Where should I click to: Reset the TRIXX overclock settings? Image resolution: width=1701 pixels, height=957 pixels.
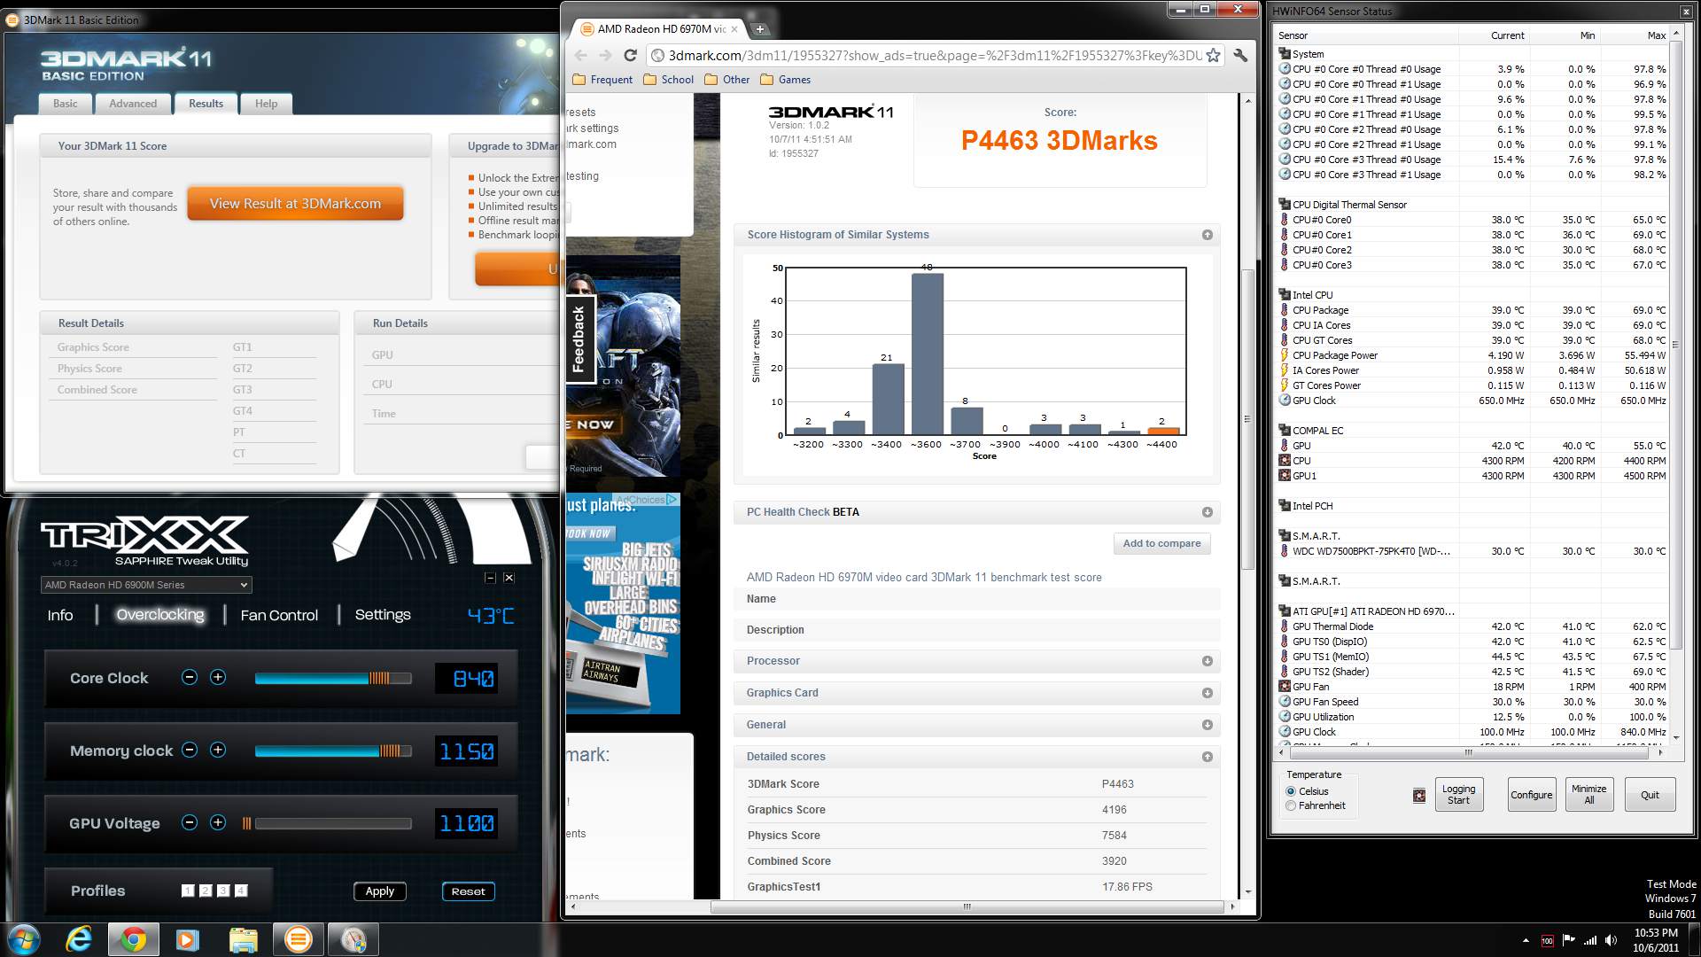(x=468, y=891)
